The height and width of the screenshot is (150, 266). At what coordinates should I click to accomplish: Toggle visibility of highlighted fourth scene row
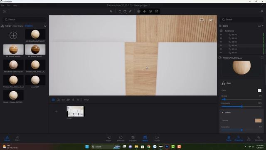pyautogui.click(x=221, y=45)
